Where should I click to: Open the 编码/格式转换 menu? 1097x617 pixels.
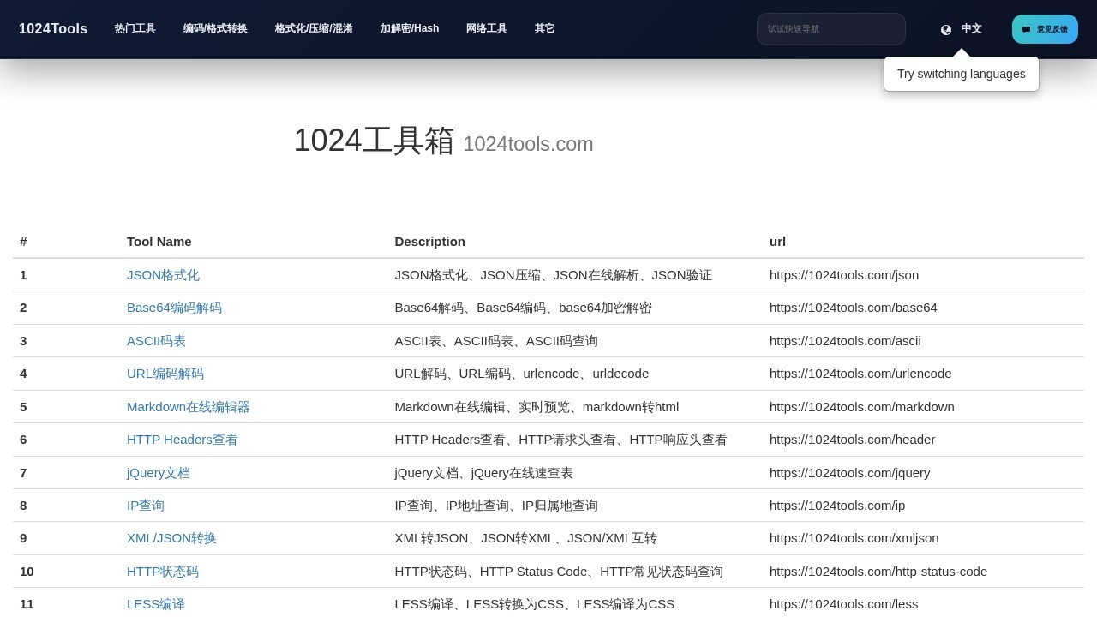(x=214, y=28)
